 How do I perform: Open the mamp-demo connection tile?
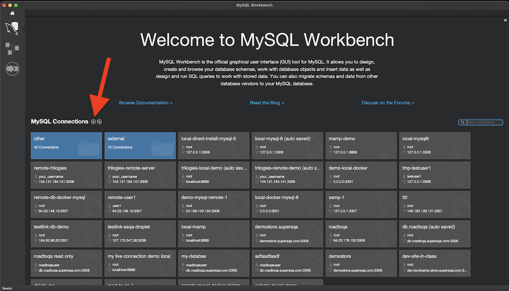tap(361, 145)
